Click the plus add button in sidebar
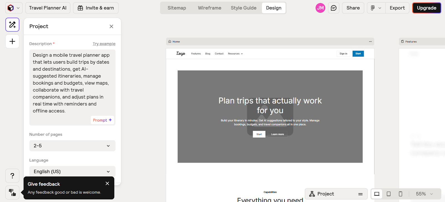Viewport: 445px width, 202px height. click(12, 41)
